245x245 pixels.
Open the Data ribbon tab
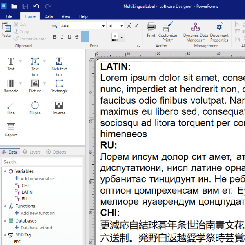(x=49, y=16)
